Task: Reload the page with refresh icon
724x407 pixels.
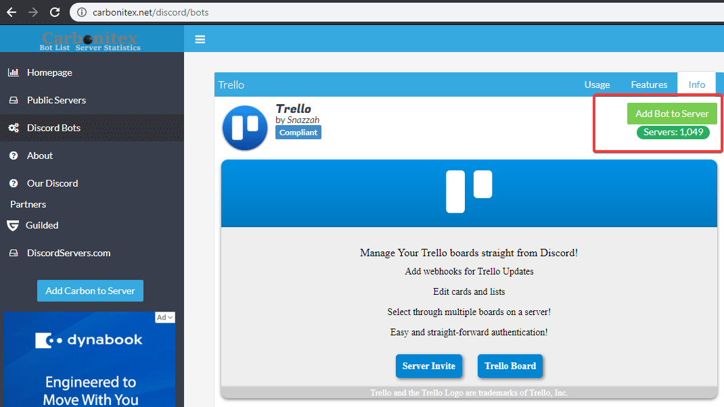Action: pos(55,12)
